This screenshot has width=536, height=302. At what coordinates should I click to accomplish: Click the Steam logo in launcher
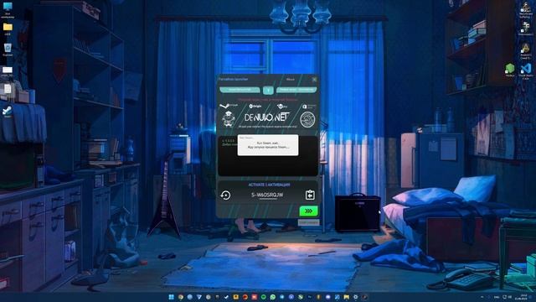point(229,106)
